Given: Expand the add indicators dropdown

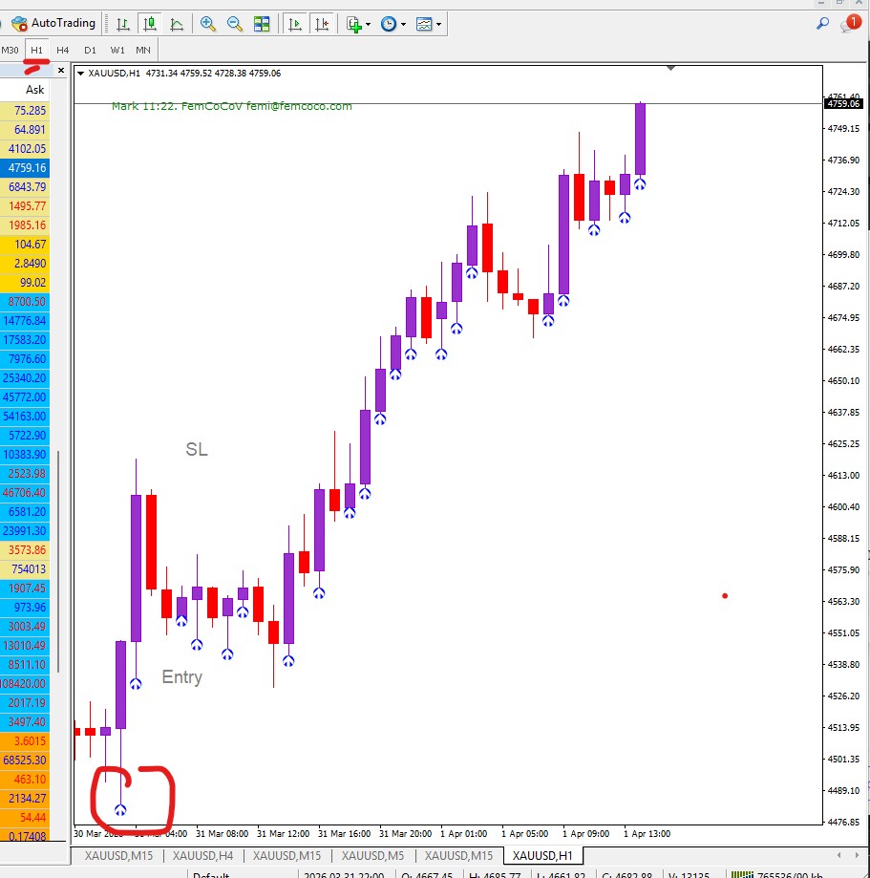Looking at the screenshot, I should pyautogui.click(x=358, y=24).
